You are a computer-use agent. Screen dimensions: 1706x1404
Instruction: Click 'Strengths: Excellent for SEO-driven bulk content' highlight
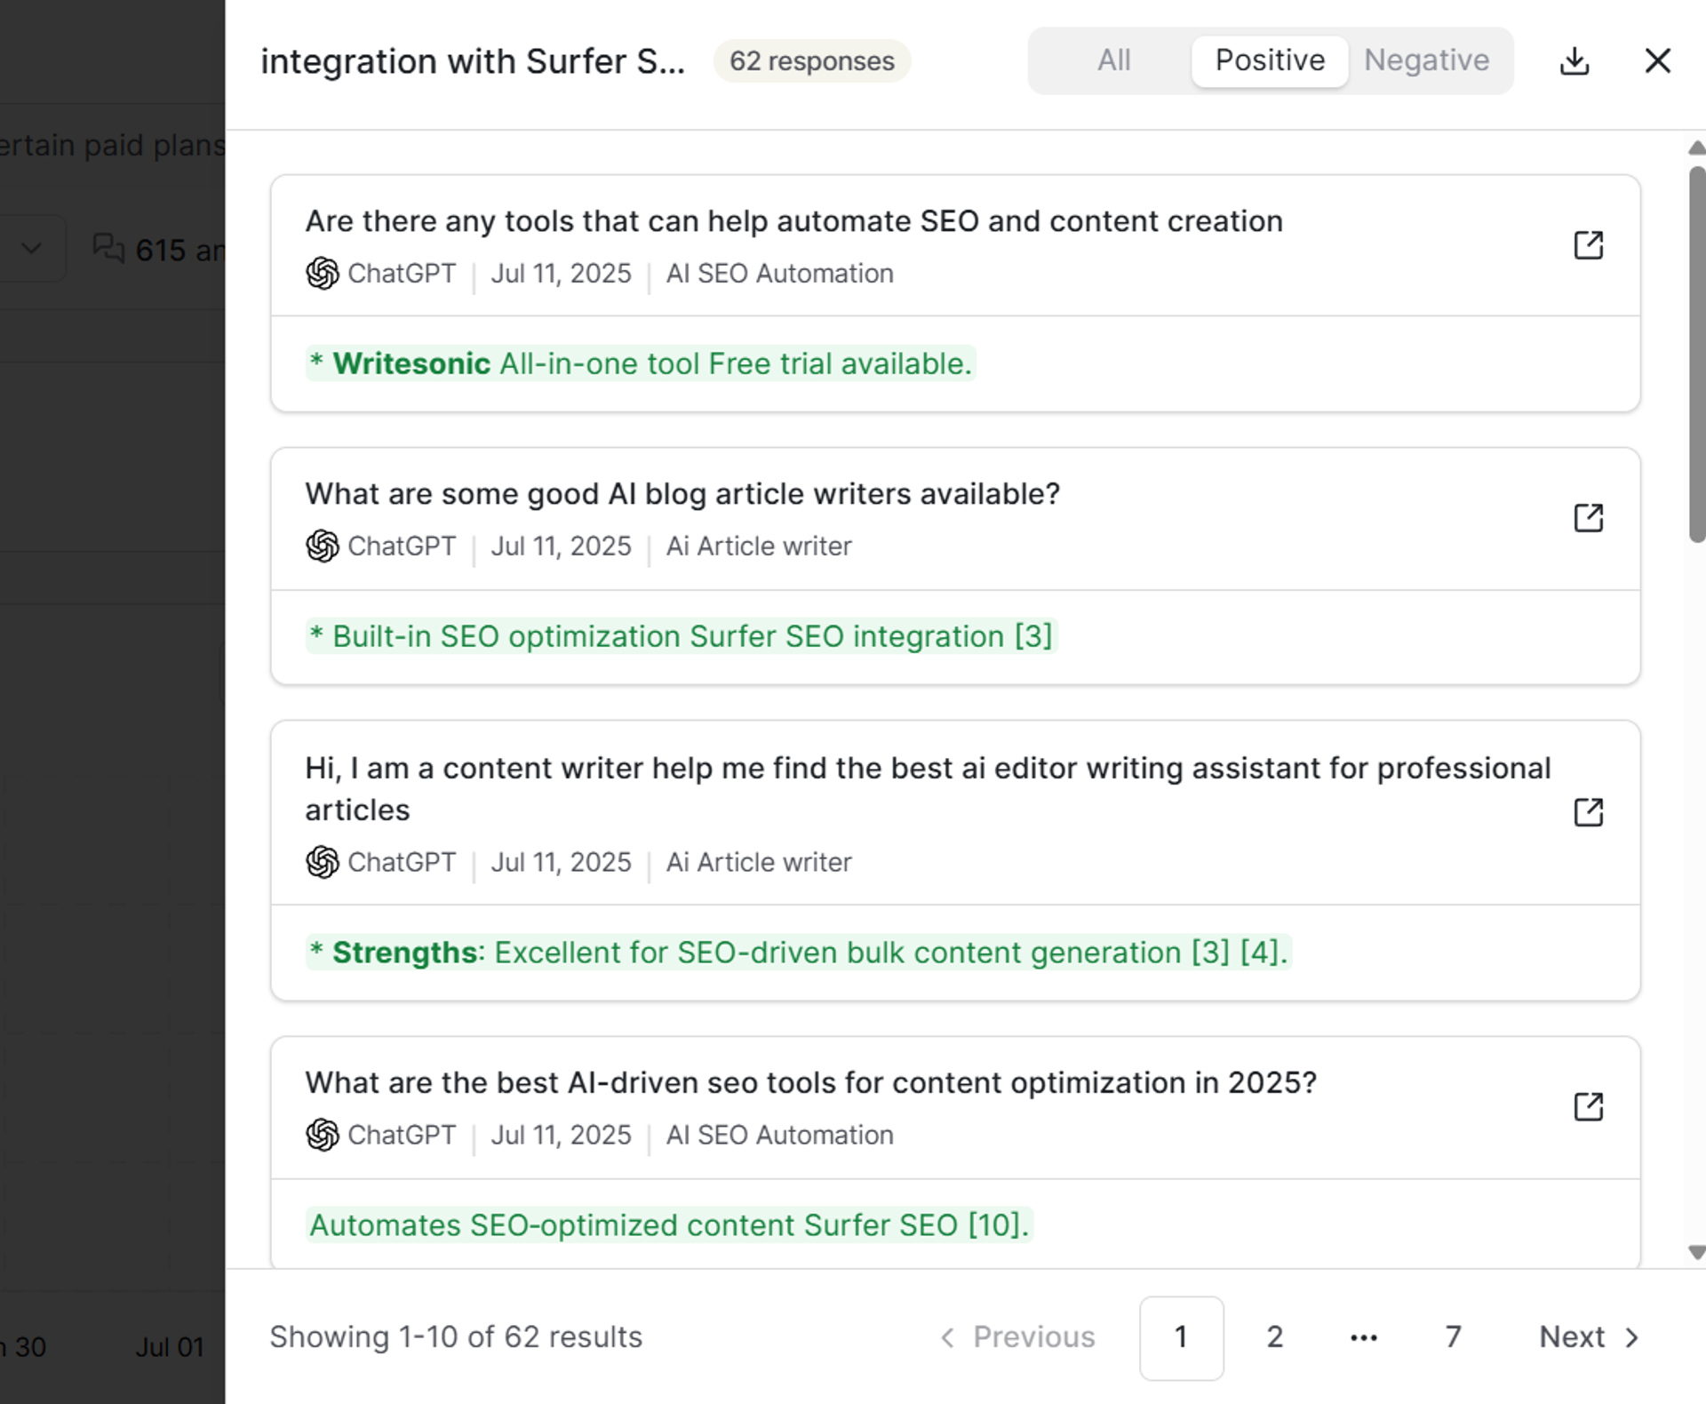click(x=798, y=953)
